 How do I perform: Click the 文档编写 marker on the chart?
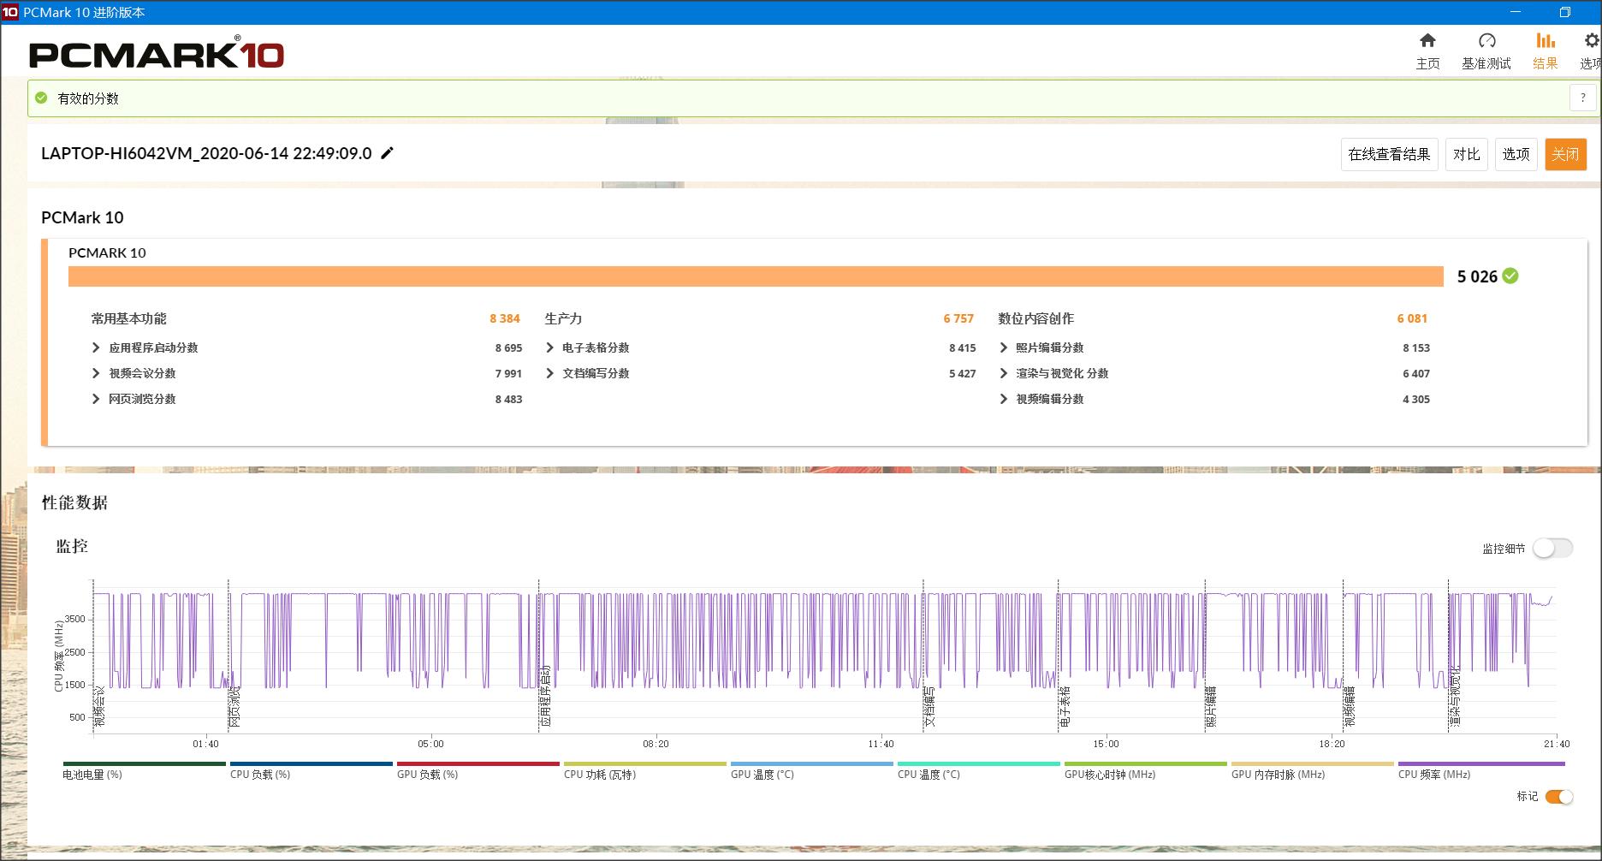click(x=929, y=706)
